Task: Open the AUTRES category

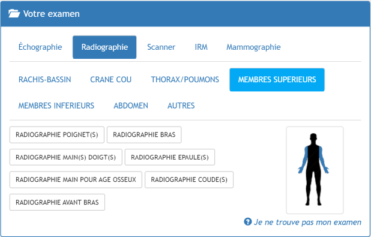Action: pyautogui.click(x=181, y=106)
